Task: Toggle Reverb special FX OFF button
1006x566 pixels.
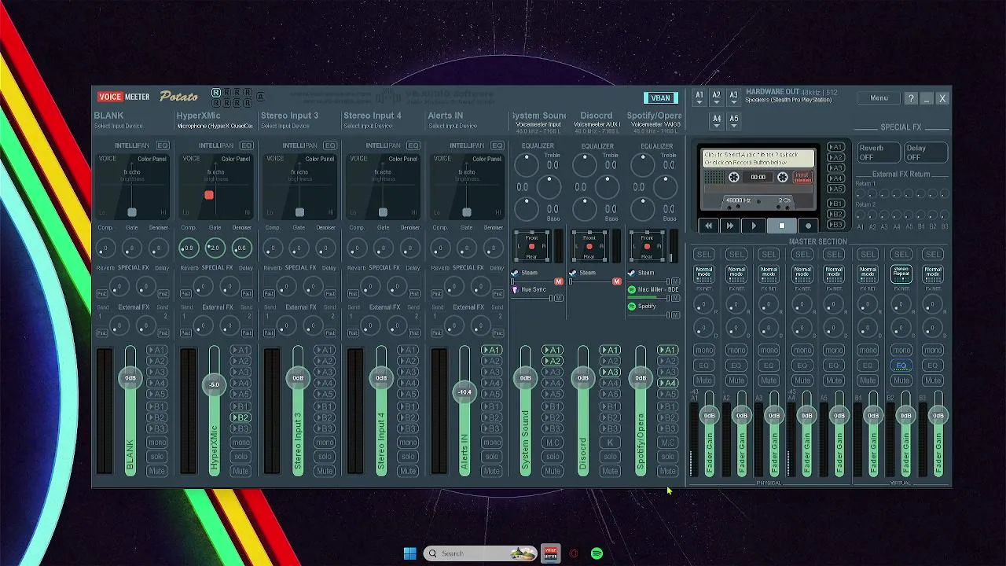Action: pyautogui.click(x=877, y=153)
